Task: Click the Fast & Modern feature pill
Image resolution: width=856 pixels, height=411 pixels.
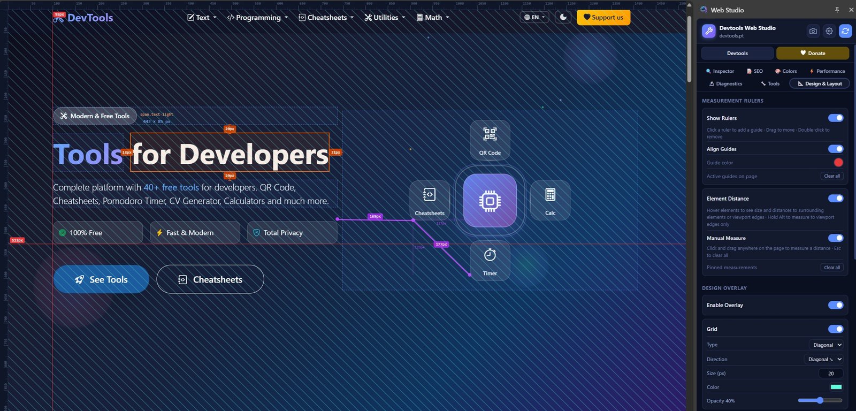Action: (x=195, y=233)
